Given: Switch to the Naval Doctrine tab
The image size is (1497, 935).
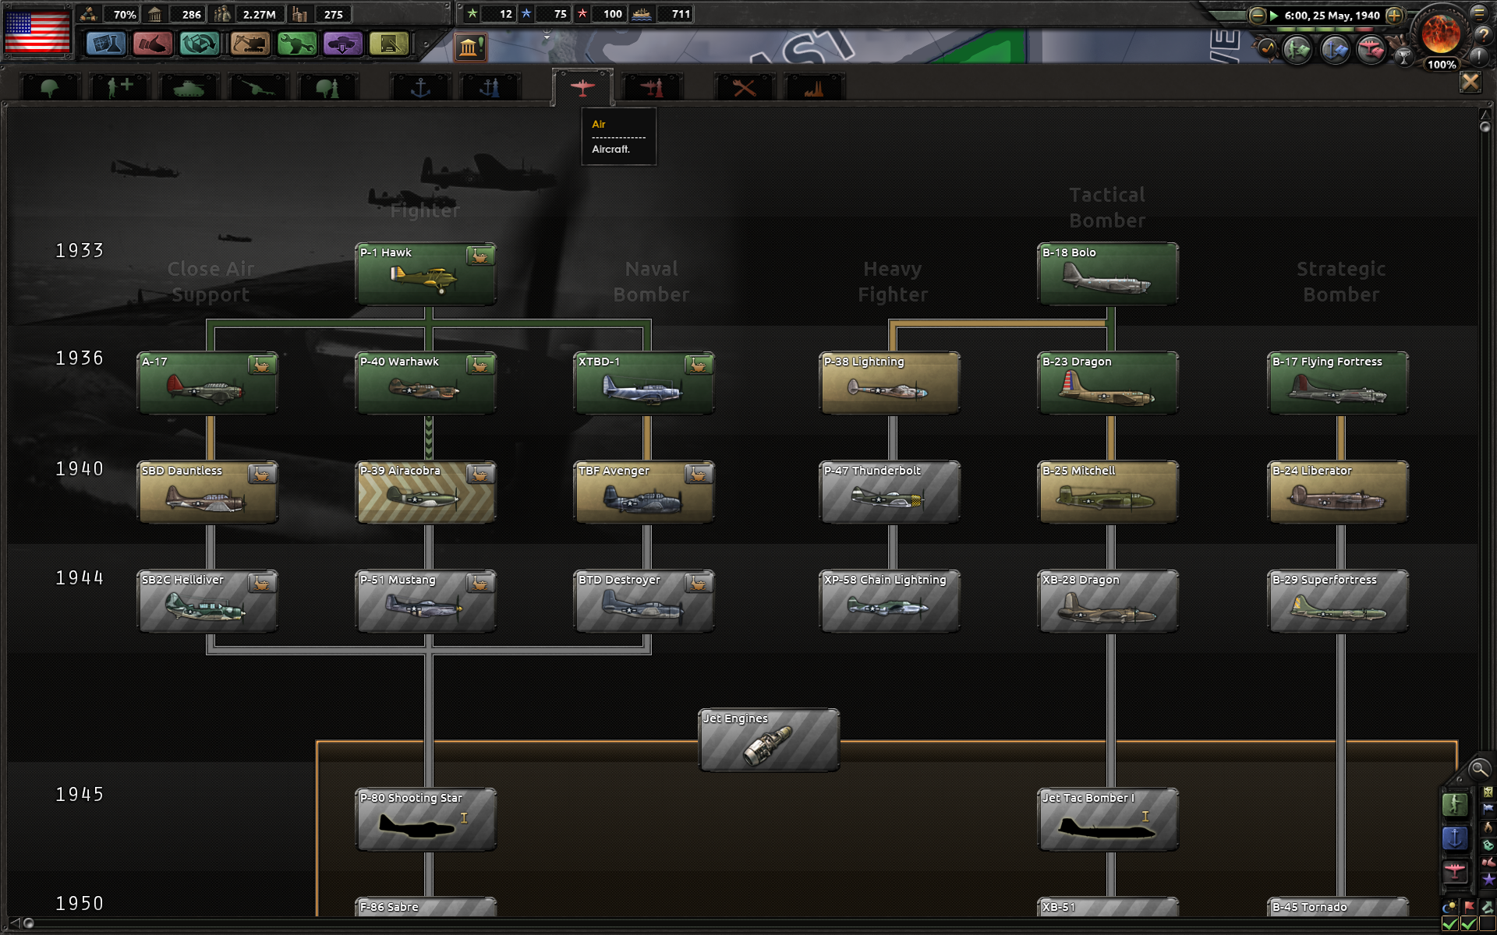Looking at the screenshot, I should point(489,86).
